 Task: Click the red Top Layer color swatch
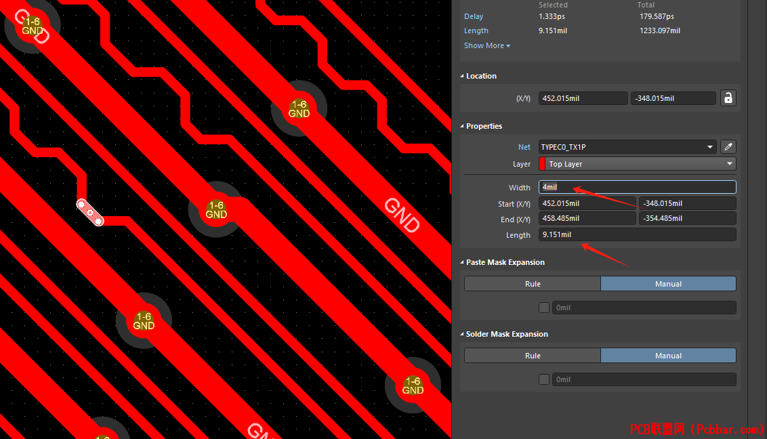pyautogui.click(x=542, y=164)
